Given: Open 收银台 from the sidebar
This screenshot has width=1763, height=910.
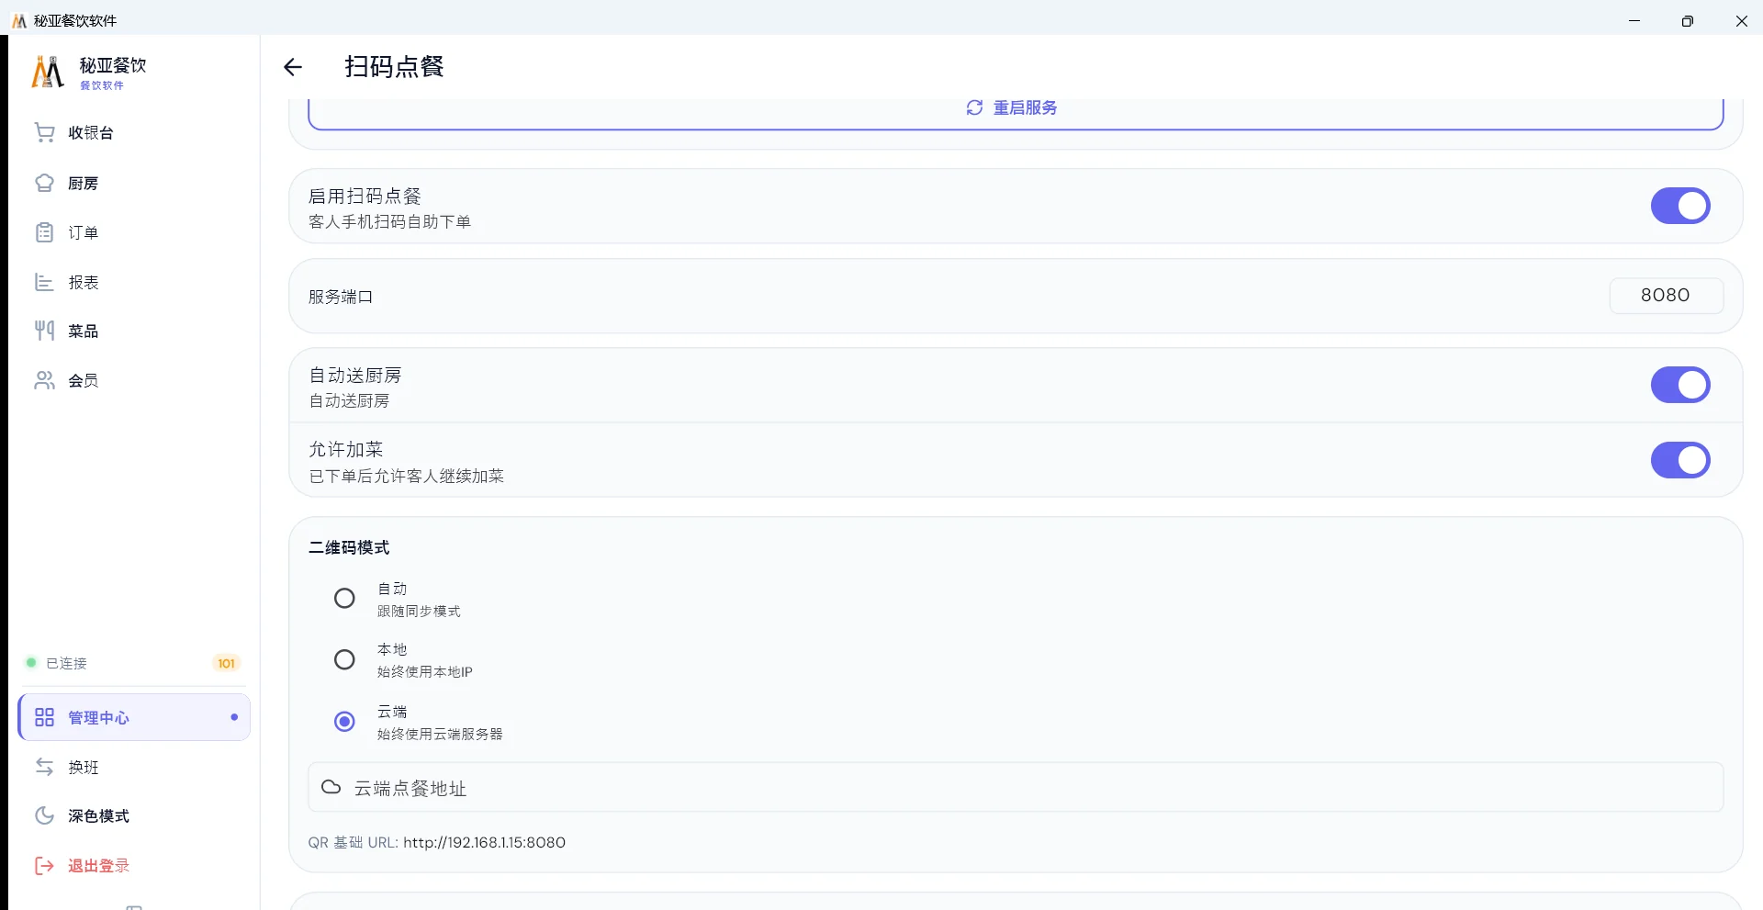Looking at the screenshot, I should point(134,132).
